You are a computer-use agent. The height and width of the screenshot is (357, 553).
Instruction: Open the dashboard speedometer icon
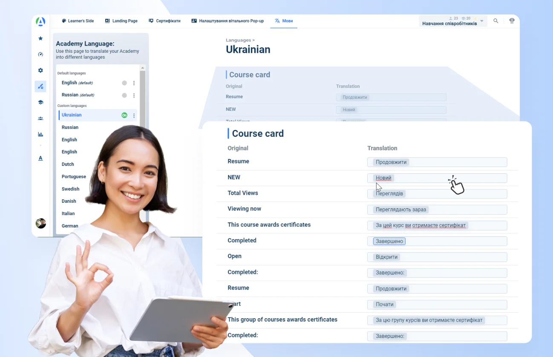point(40,55)
